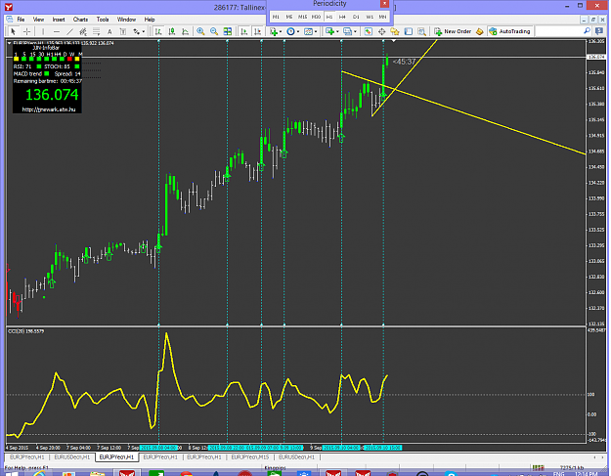Open the Insert menu
Screen dimensions: 611x476
(x=59, y=20)
